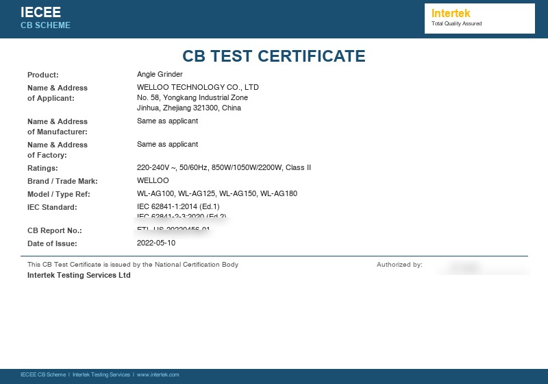Click the WL-AG100 model list value

point(217,193)
